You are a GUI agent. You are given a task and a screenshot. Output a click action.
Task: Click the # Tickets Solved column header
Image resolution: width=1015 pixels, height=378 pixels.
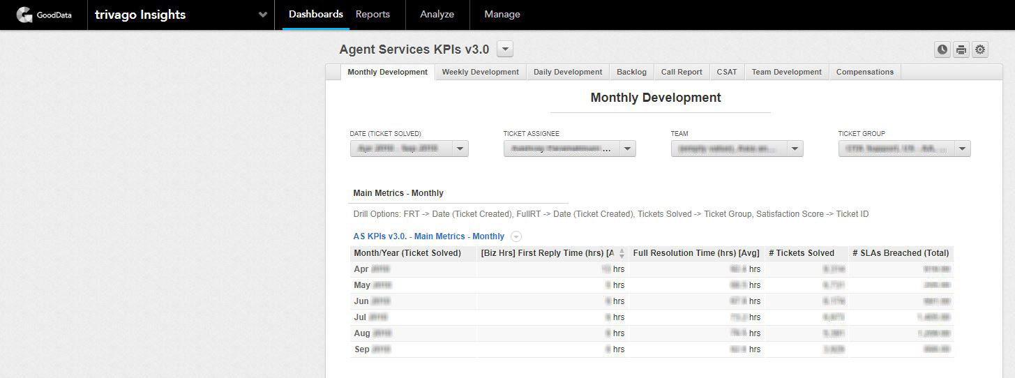pyautogui.click(x=801, y=253)
